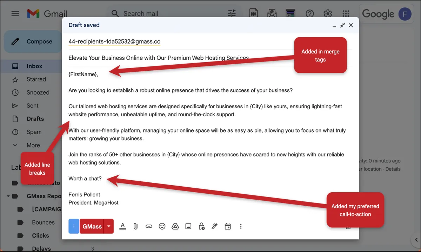
Task: Insert a photo using the image icon
Action: click(x=188, y=226)
